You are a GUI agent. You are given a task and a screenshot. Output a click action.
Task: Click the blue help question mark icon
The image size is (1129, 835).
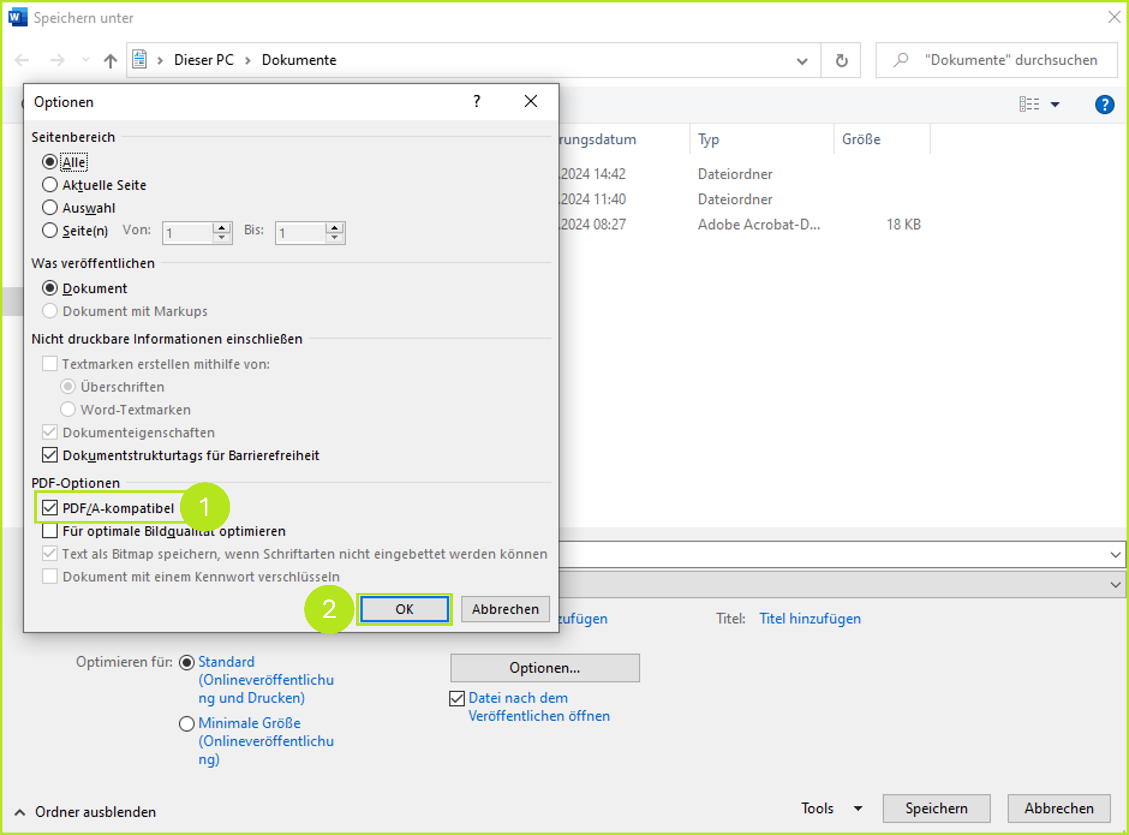[1104, 105]
